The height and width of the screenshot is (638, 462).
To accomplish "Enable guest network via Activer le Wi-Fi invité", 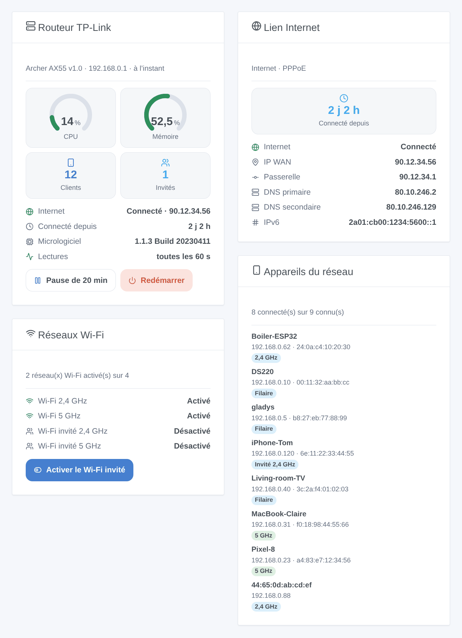I will [x=79, y=470].
